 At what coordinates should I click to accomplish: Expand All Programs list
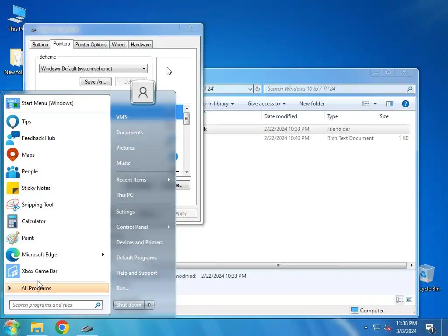point(57,288)
